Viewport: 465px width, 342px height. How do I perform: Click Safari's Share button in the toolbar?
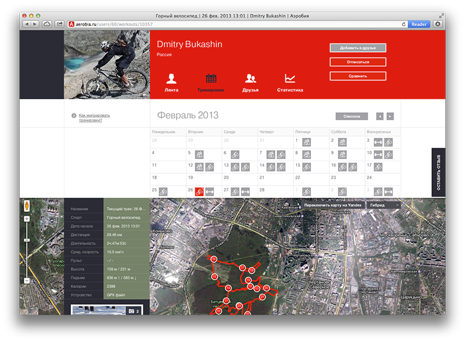coord(60,24)
